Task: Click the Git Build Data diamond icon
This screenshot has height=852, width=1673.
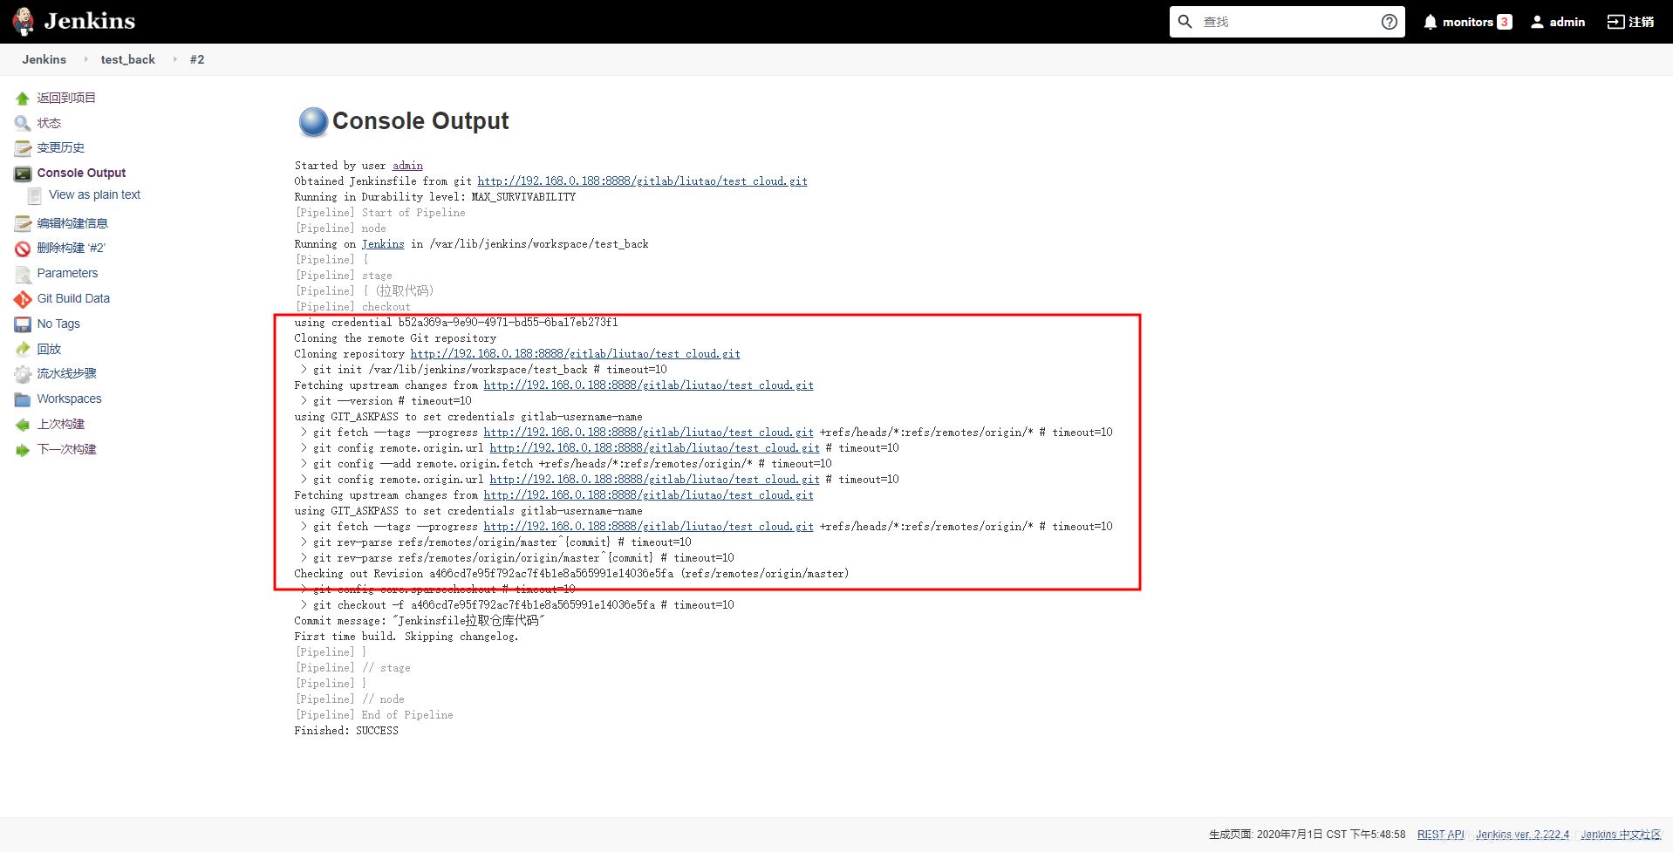Action: click(23, 299)
